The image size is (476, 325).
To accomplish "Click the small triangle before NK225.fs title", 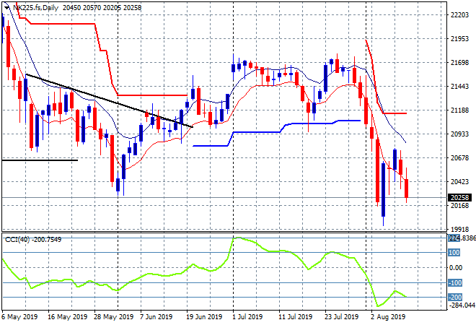I will [6, 8].
